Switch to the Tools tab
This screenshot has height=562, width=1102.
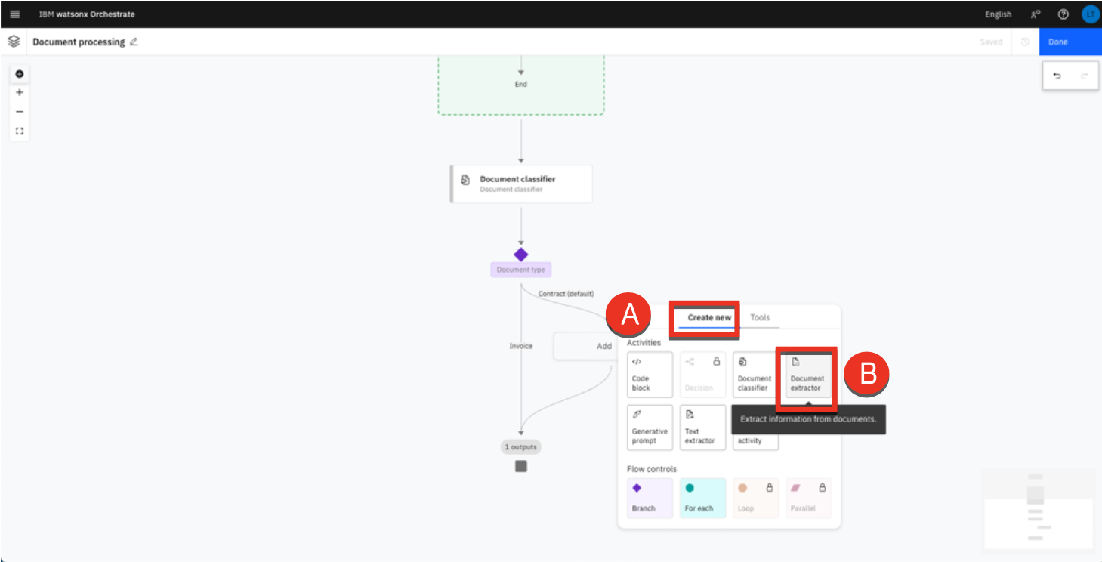click(x=760, y=317)
